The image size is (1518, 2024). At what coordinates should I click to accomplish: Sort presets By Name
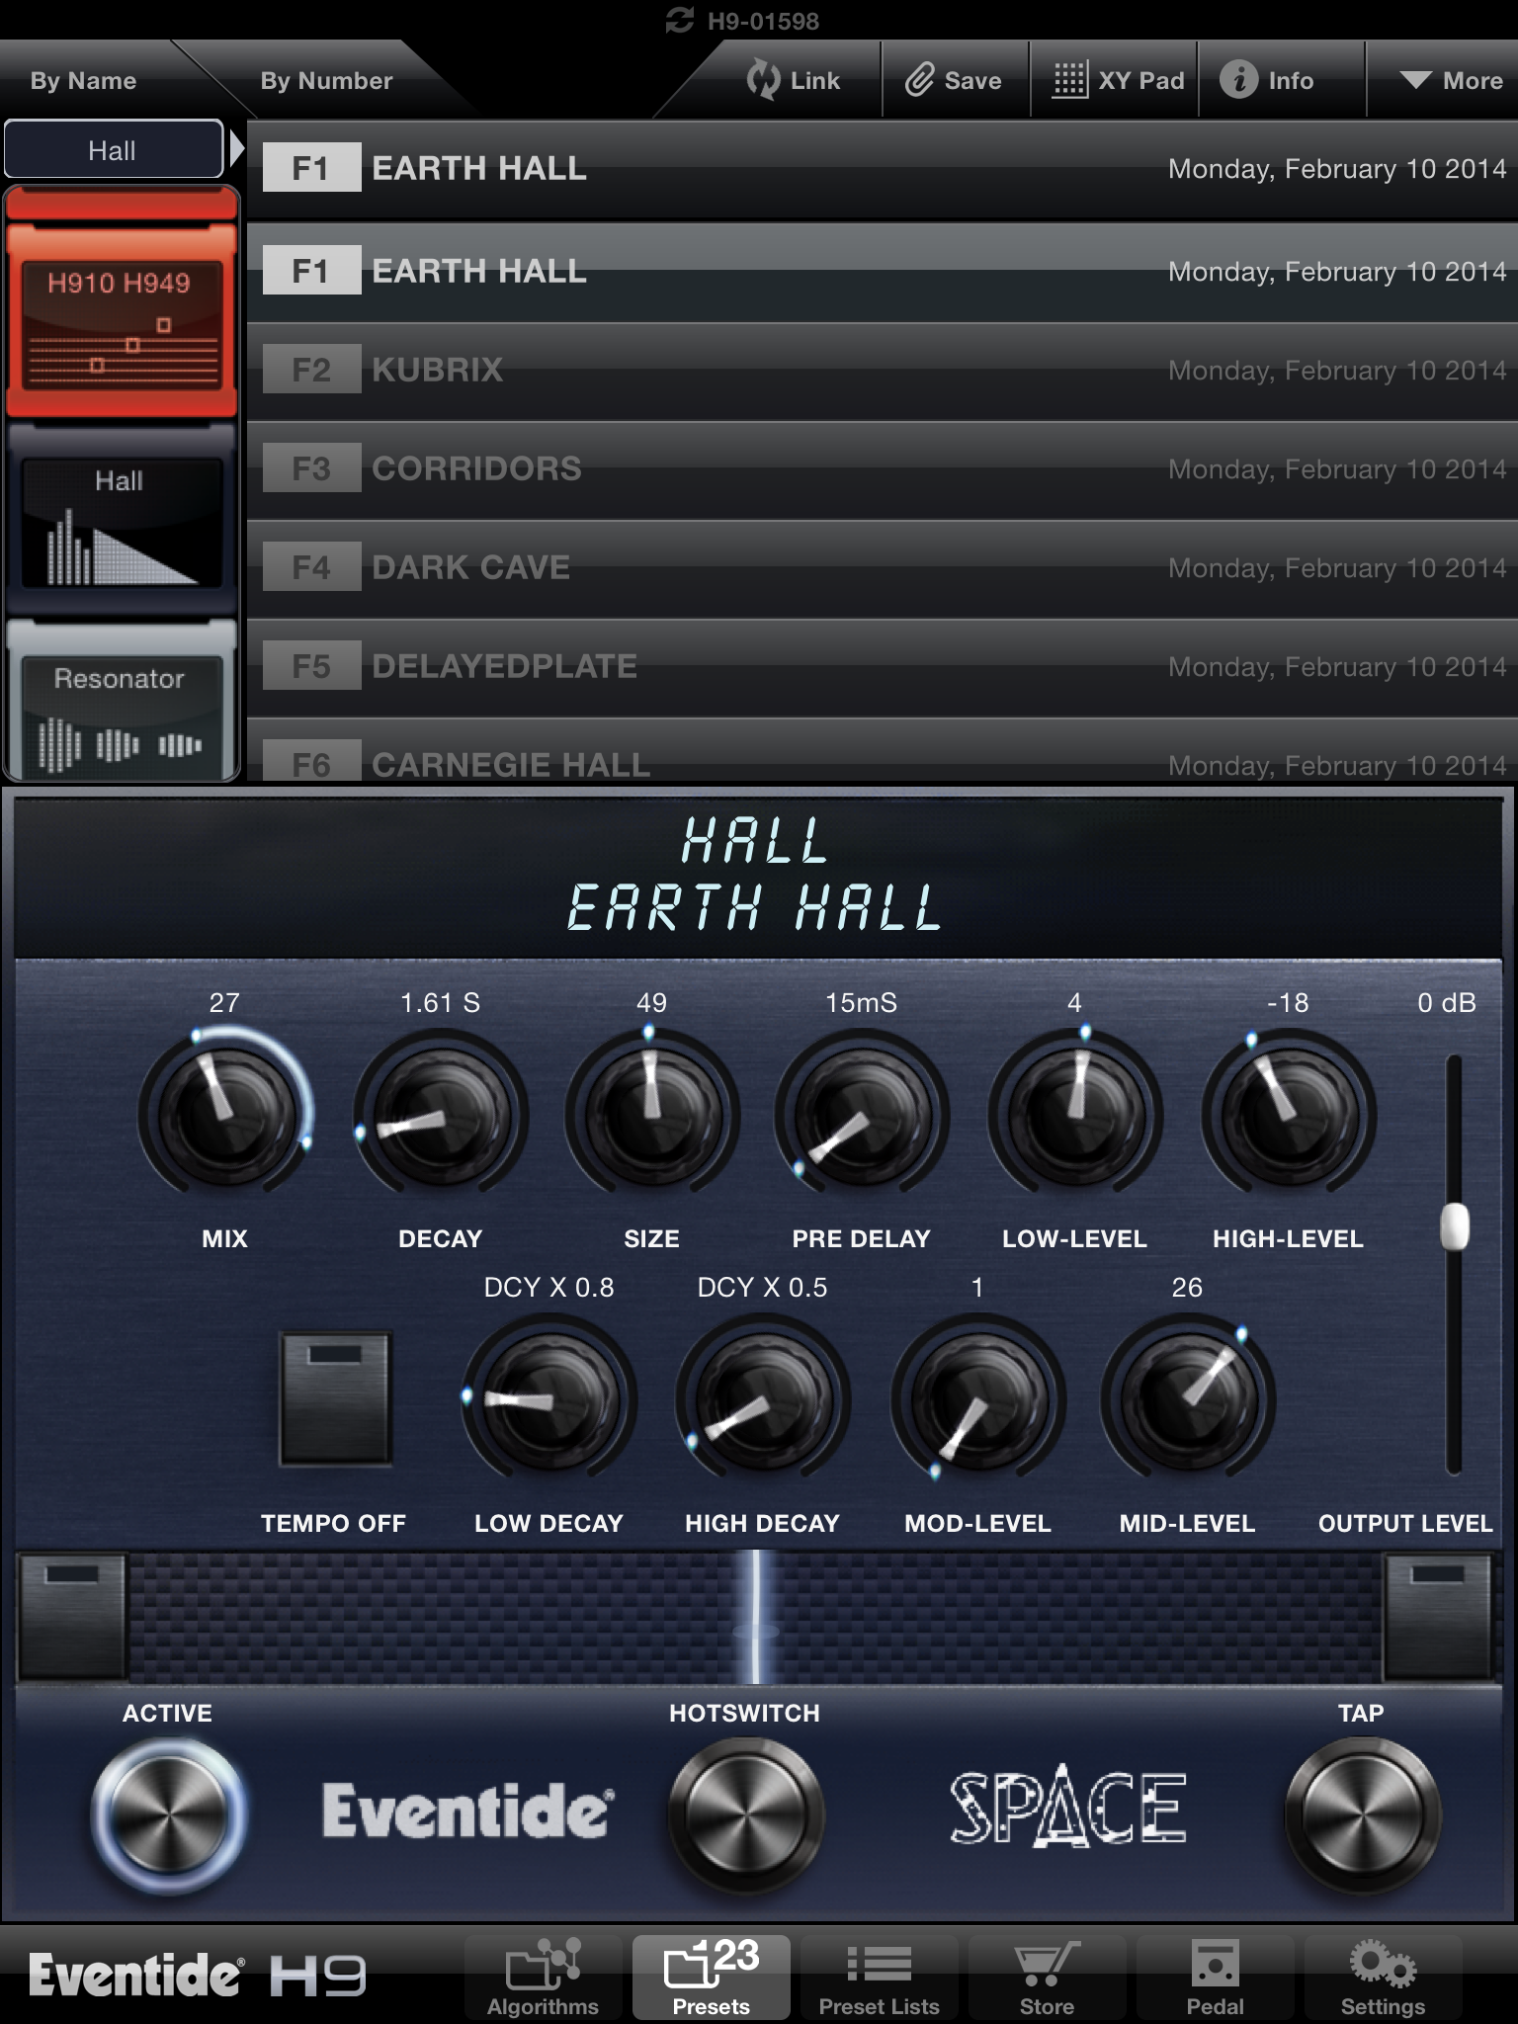tap(83, 80)
